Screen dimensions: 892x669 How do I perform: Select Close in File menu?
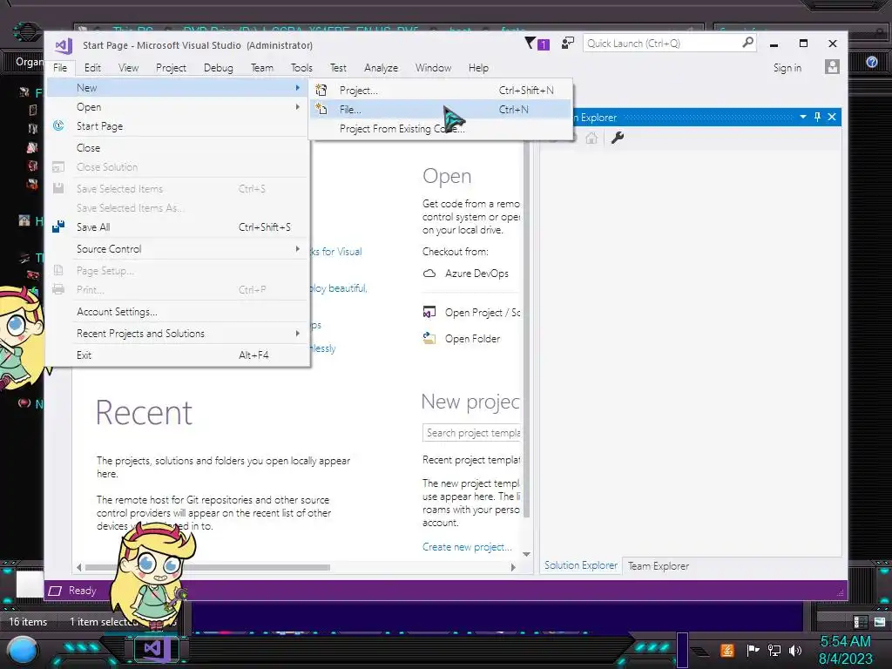[178, 148]
